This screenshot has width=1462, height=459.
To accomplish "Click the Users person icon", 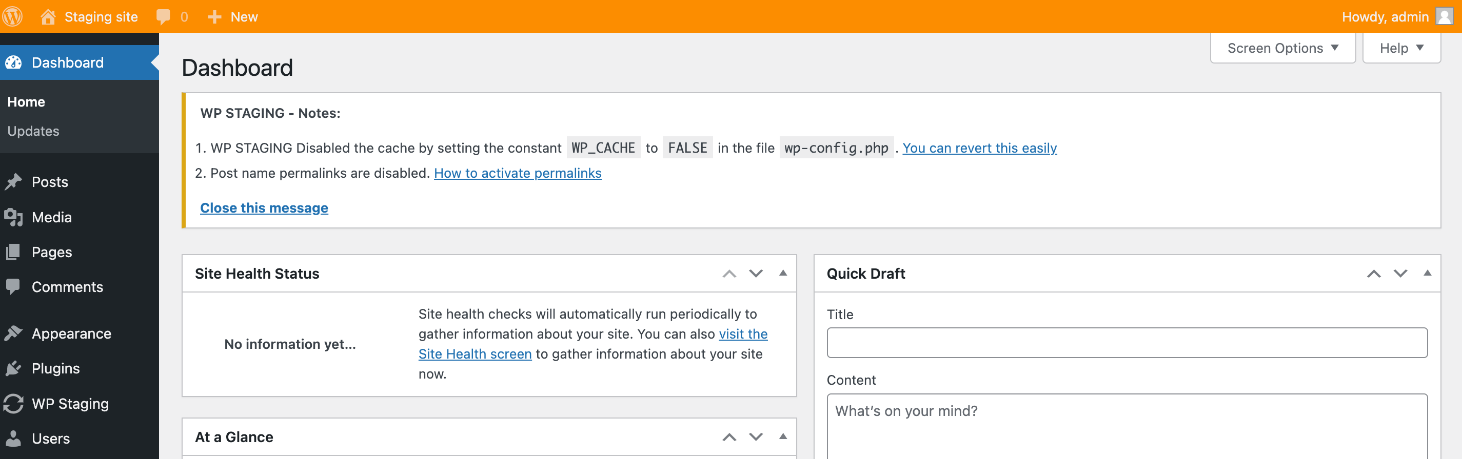I will coord(14,438).
